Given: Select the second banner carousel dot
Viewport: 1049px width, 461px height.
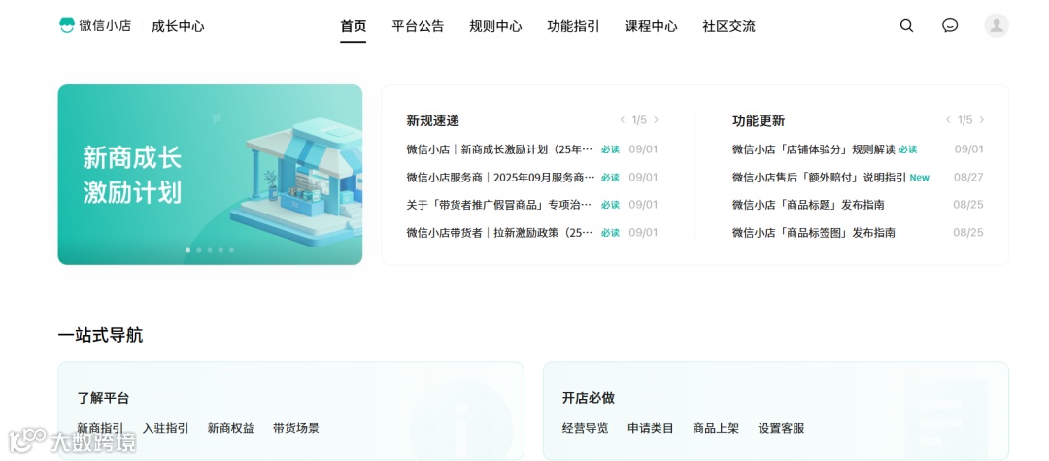Looking at the screenshot, I should (199, 250).
